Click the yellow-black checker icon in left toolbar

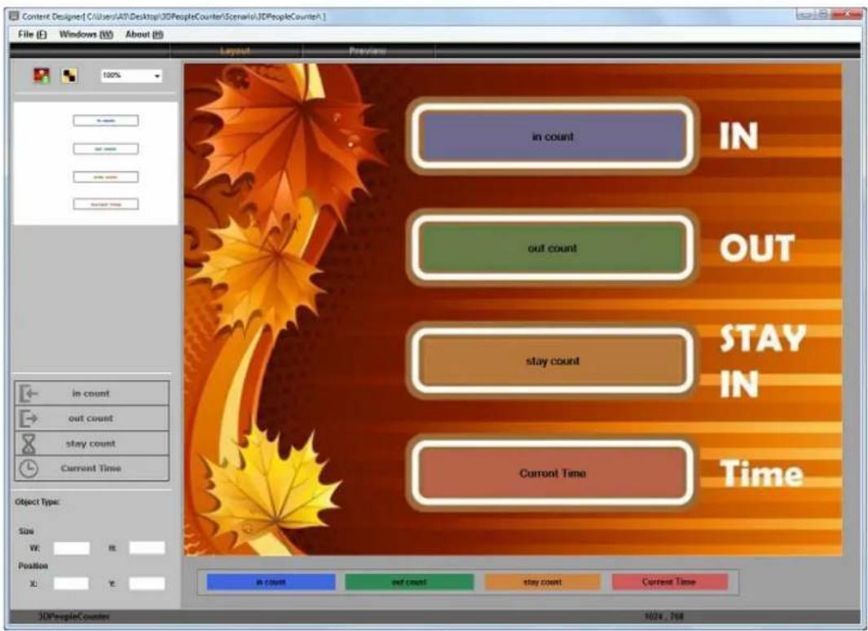[x=70, y=75]
